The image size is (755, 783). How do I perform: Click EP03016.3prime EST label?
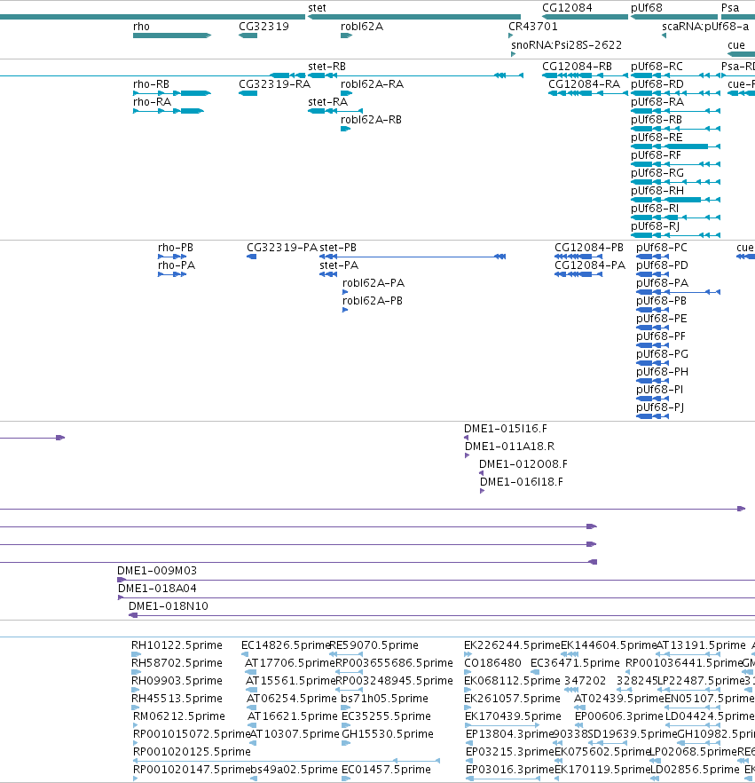tap(509, 770)
